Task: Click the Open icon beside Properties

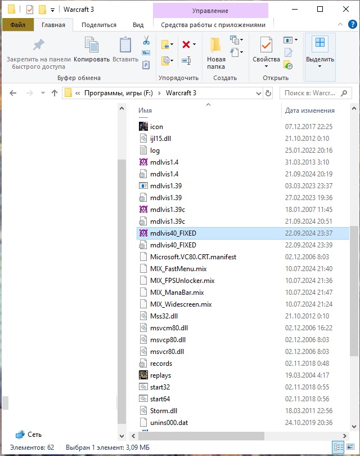Action: (287, 39)
